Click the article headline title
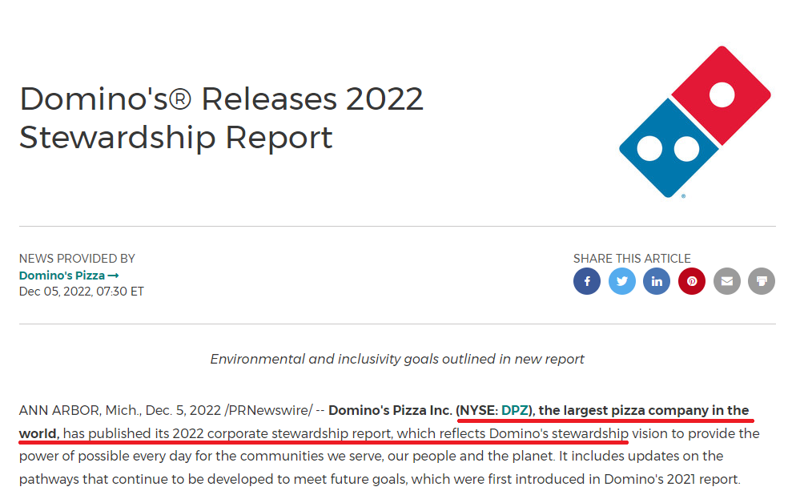Screen dimensions: 800x503 click(221, 118)
